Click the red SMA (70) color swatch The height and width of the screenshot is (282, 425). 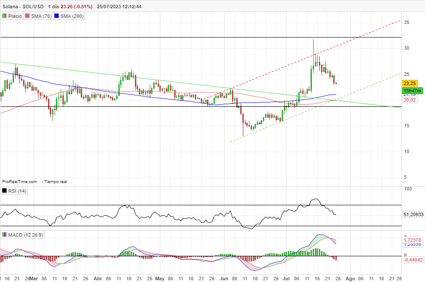(x=27, y=16)
